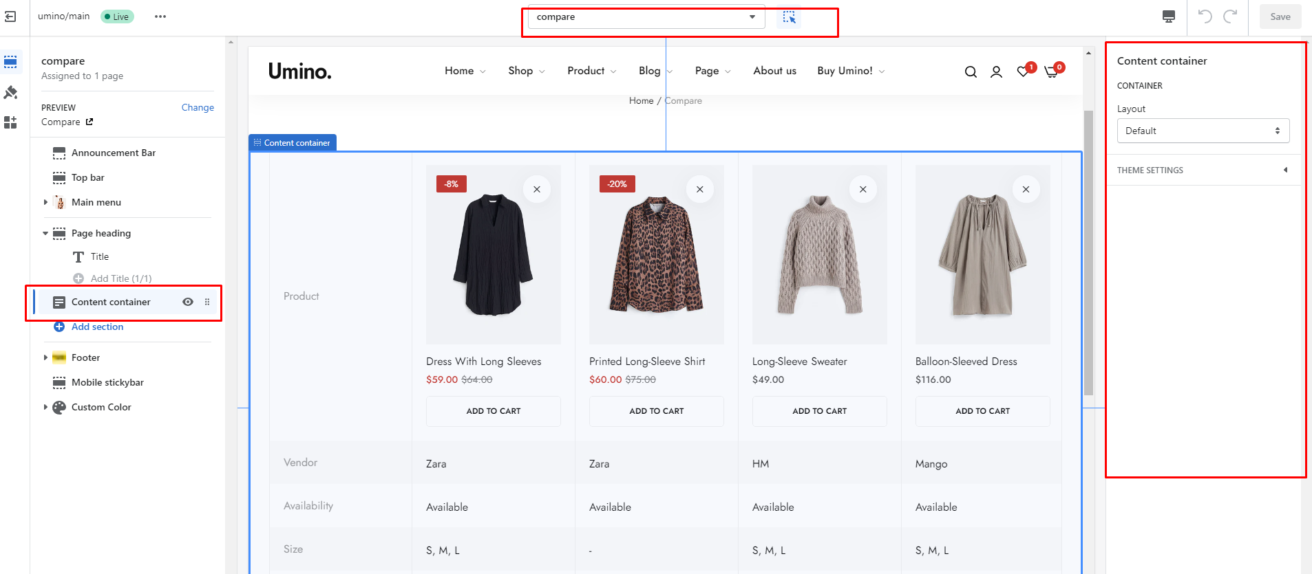The width and height of the screenshot is (1312, 574).
Task: Click the About us menu item
Action: point(774,71)
